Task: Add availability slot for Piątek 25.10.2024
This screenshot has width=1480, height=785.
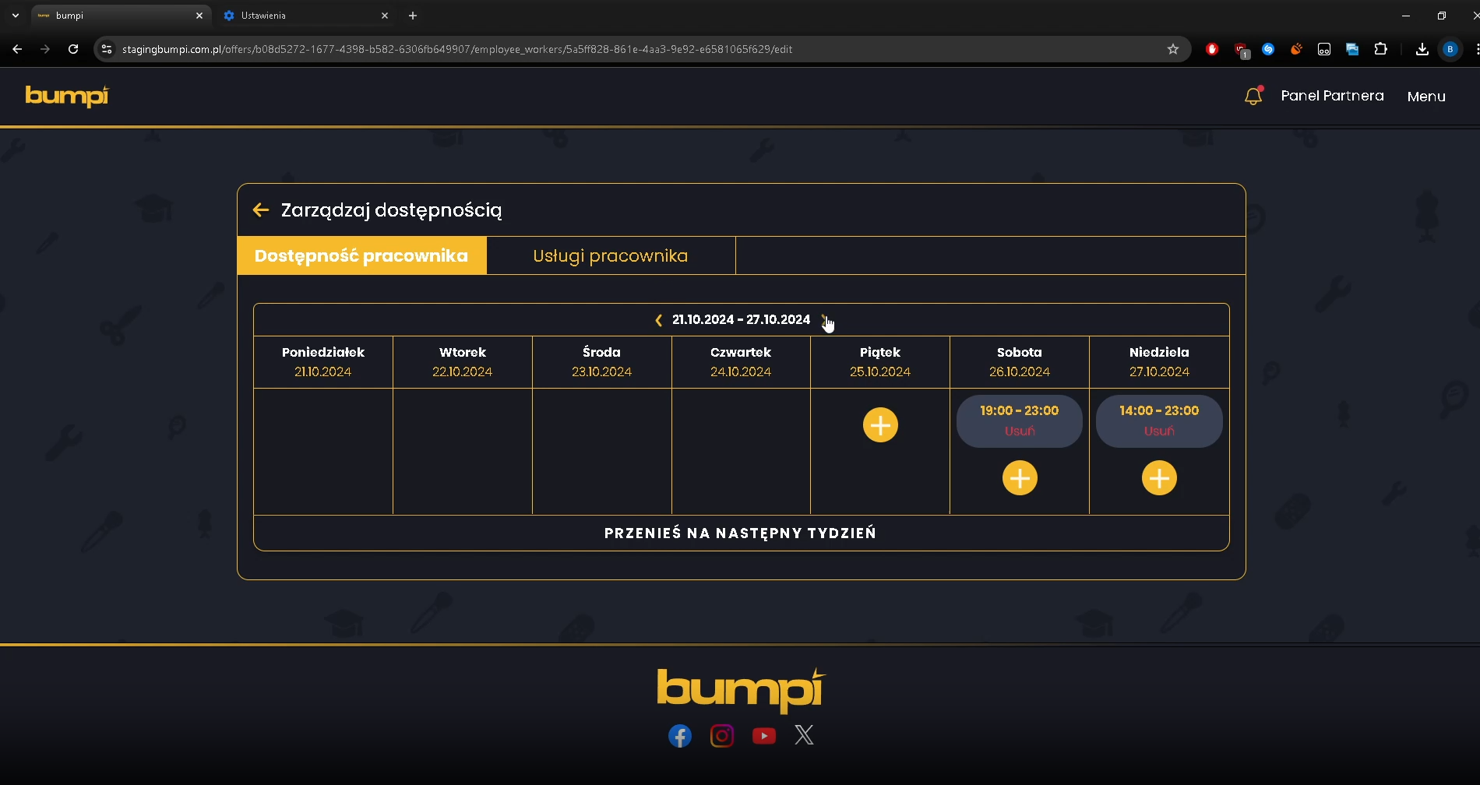Action: [880, 425]
